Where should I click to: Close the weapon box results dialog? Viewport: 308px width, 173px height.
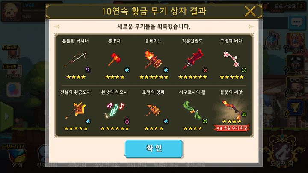(250, 11)
